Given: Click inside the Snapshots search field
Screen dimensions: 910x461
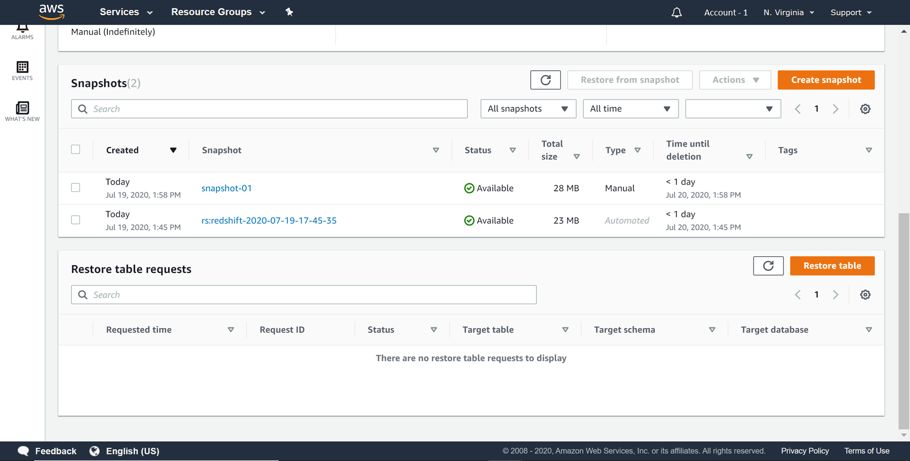Looking at the screenshot, I should [269, 109].
